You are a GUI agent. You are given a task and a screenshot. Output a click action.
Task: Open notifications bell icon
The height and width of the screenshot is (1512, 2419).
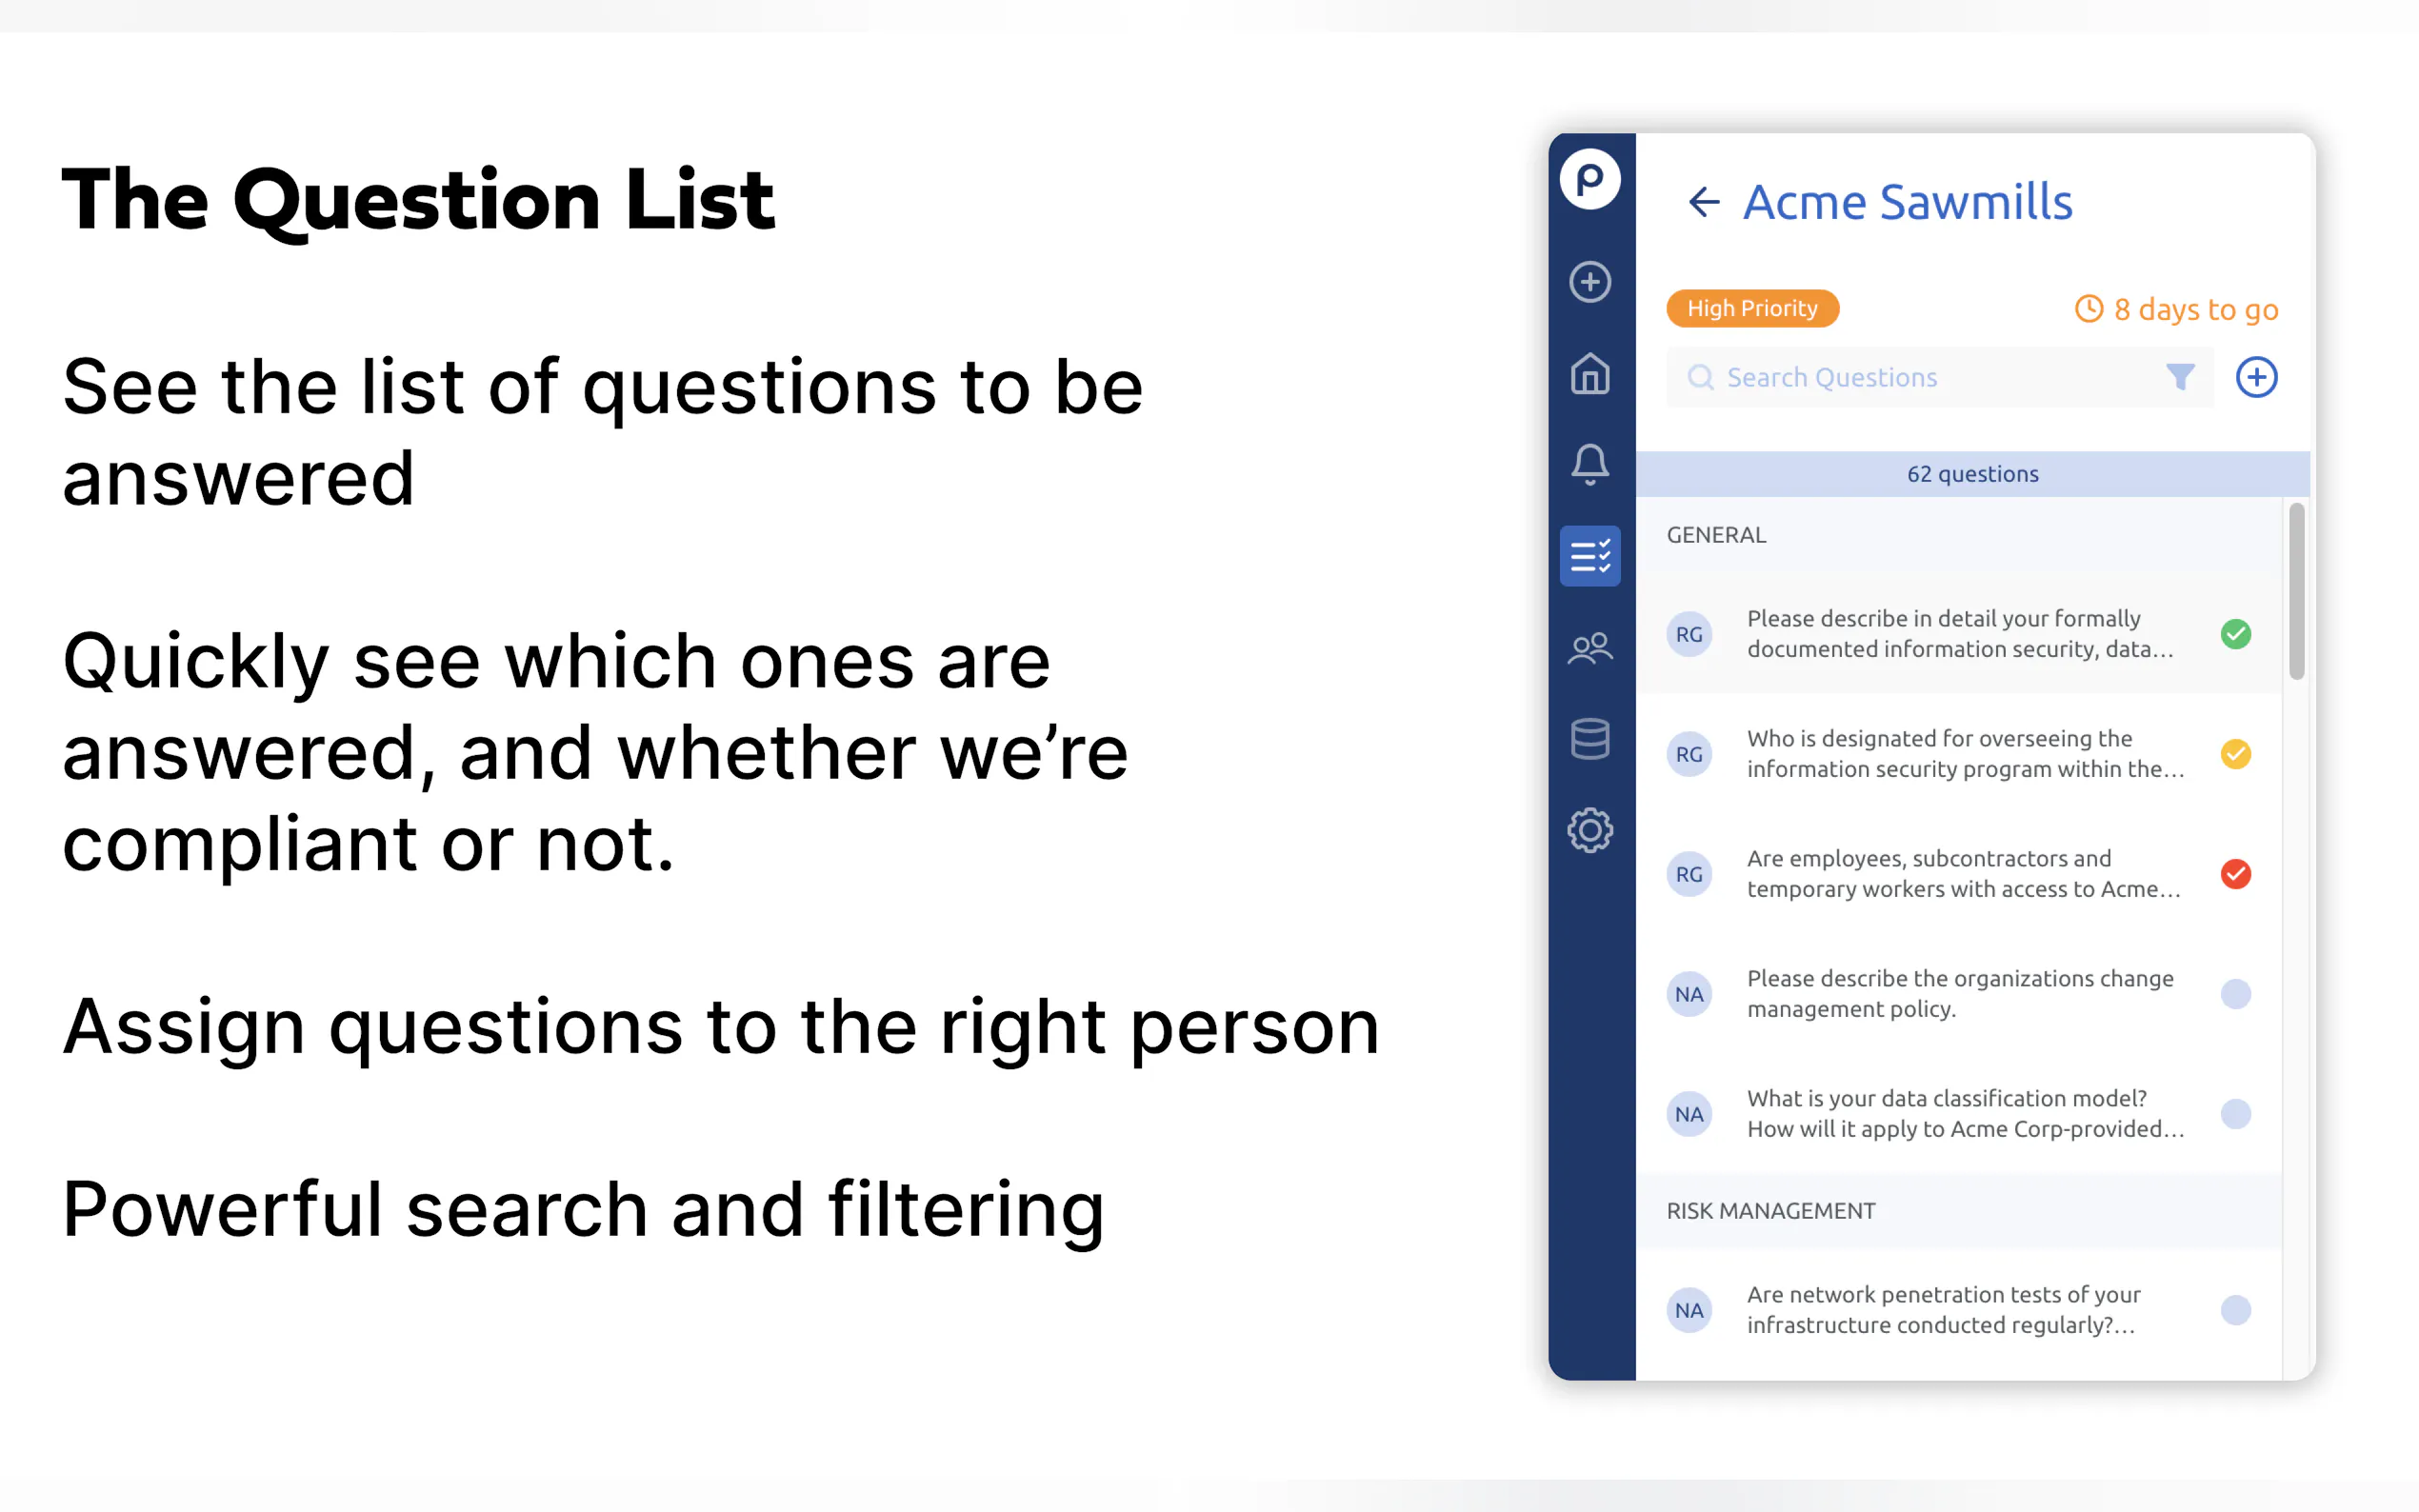point(1589,464)
